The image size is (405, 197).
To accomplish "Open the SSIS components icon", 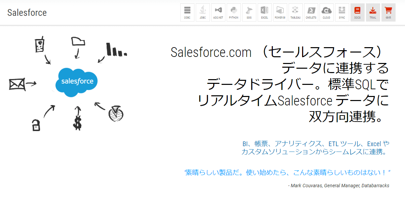I will point(249,12).
